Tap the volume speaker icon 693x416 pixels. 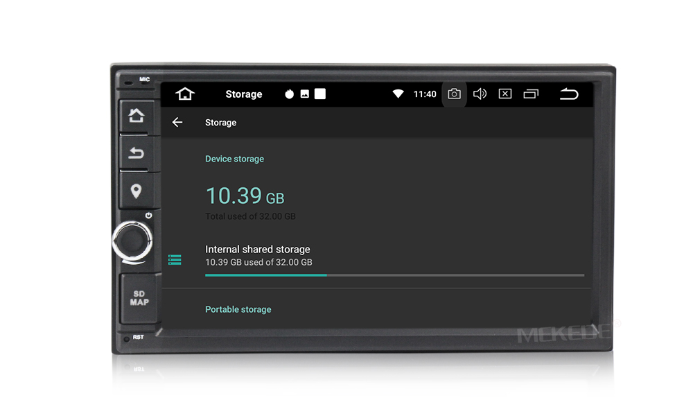[x=480, y=94]
